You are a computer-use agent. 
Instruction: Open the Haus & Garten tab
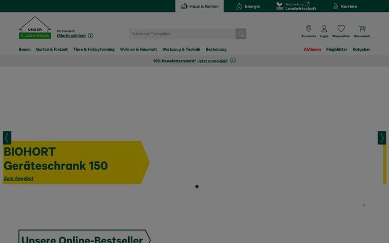[199, 6]
